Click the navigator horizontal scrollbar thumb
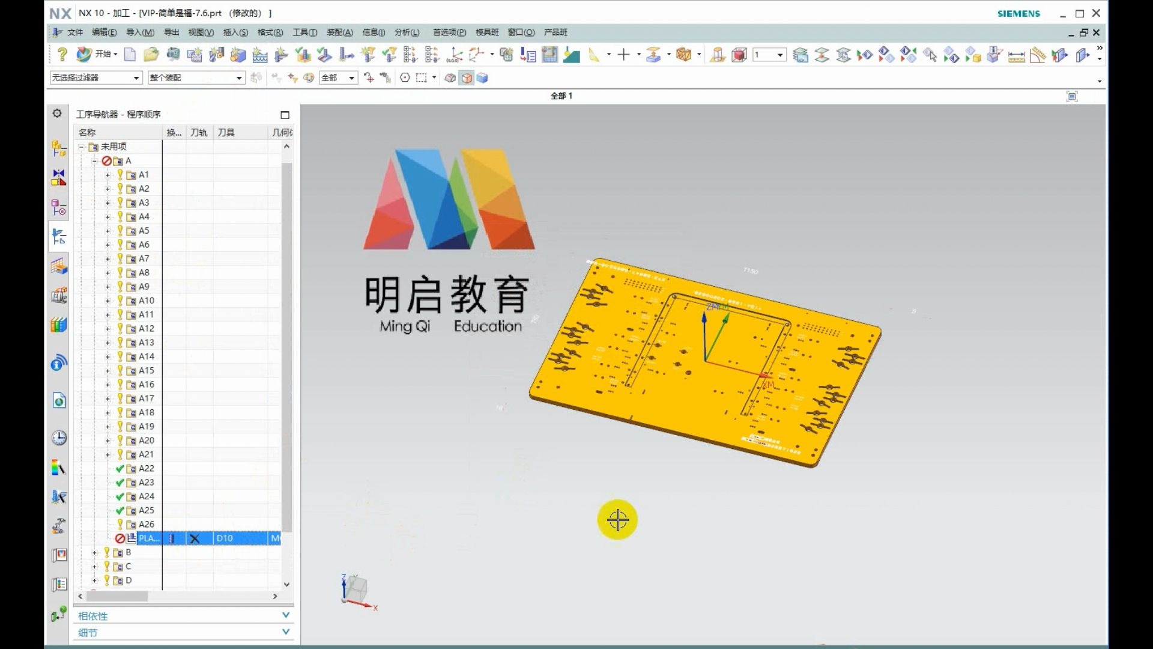Viewport: 1153px width, 649px height. point(117,596)
